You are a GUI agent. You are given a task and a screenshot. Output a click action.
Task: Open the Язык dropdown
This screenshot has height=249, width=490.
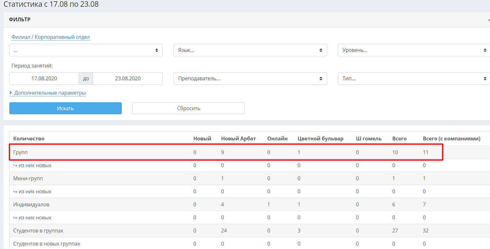(250, 50)
